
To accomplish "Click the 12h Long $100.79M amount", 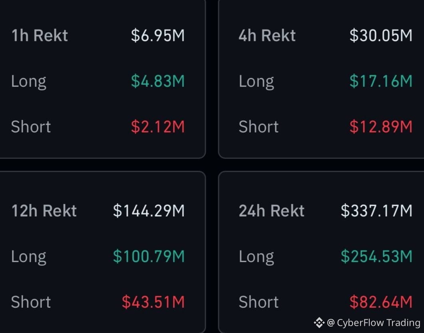I will (149, 256).
